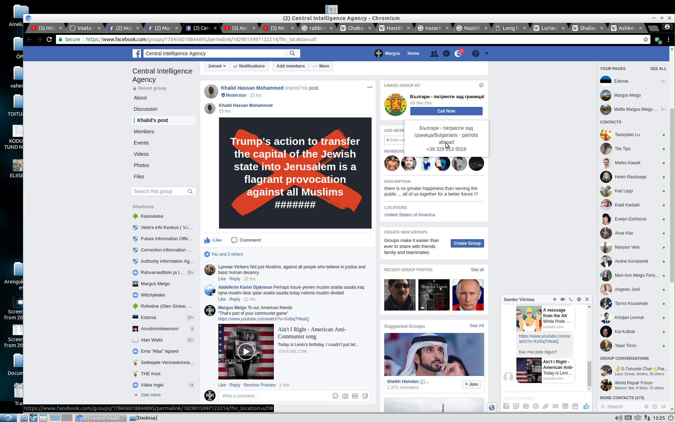Open Chromium three-dot menu

[x=669, y=39]
